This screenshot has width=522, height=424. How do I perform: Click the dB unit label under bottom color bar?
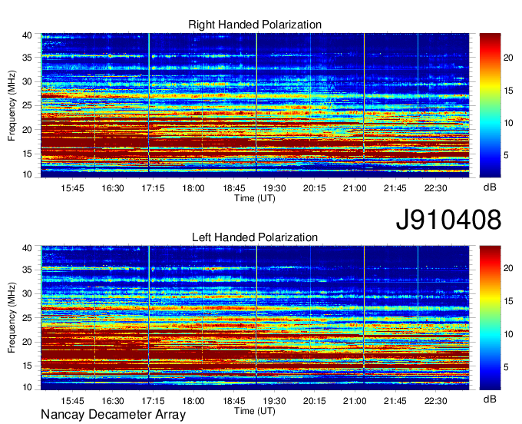click(490, 399)
